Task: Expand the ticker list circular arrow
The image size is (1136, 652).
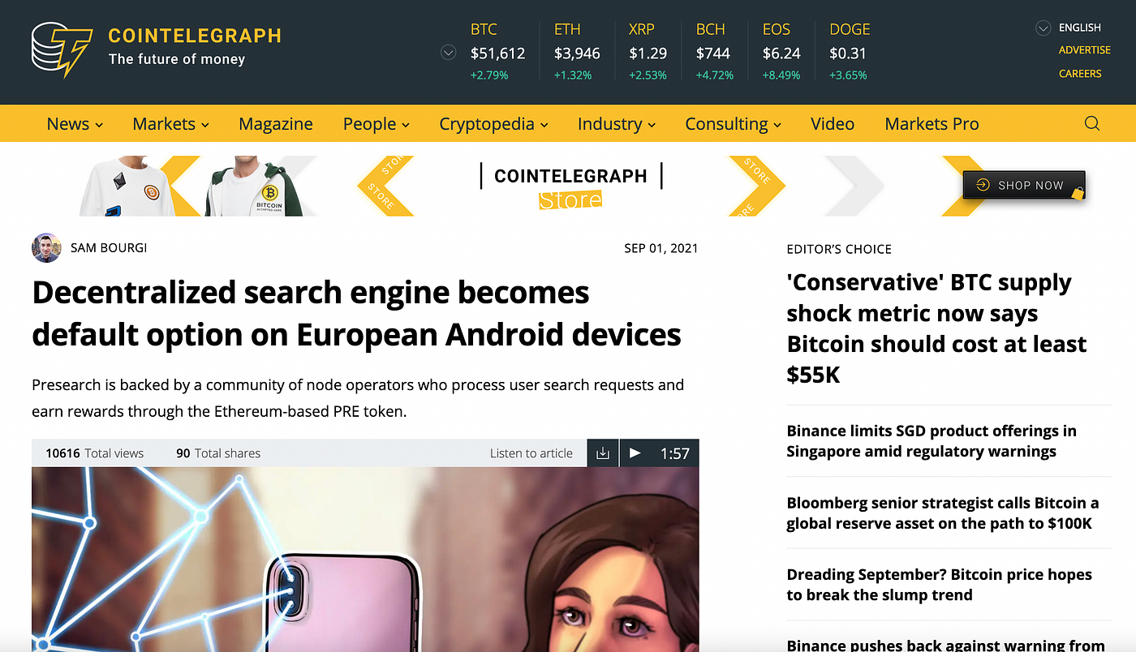Action: [x=448, y=53]
